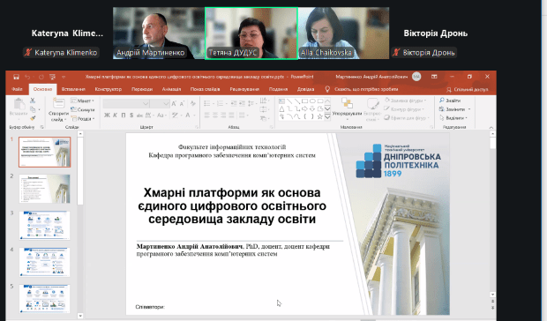Expand the shapes gallery more arrow
The image size is (547, 321).
tap(327, 117)
